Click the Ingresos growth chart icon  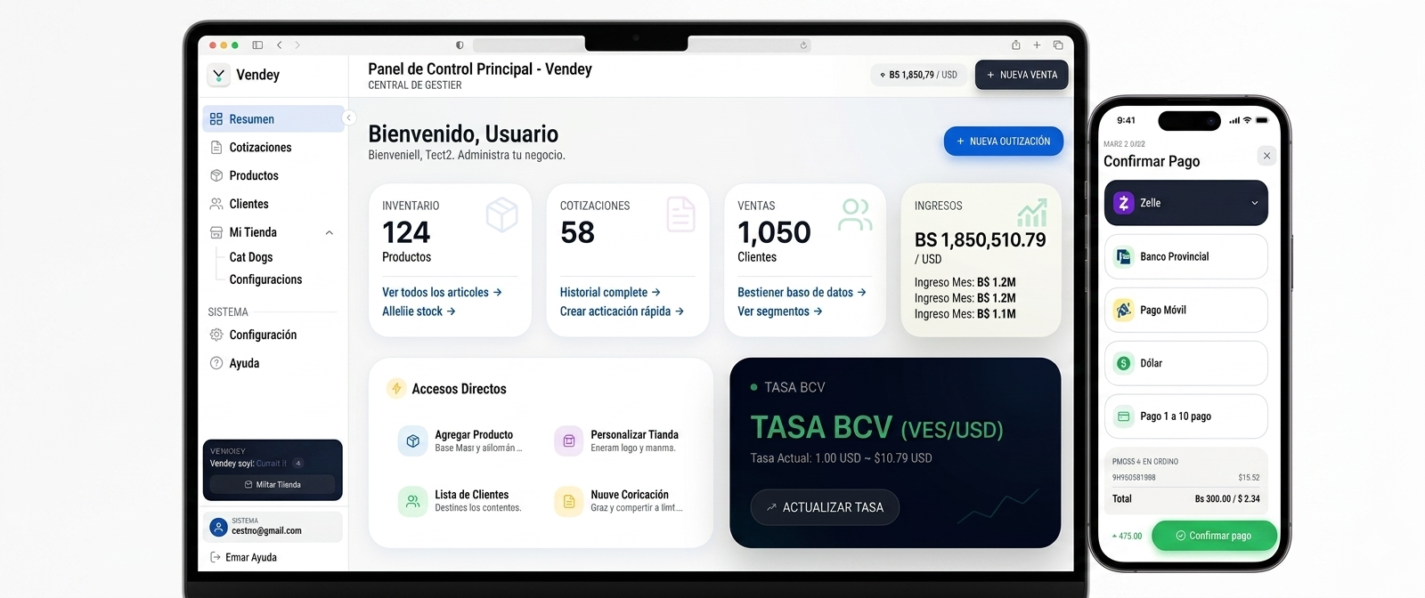pos(1032,214)
